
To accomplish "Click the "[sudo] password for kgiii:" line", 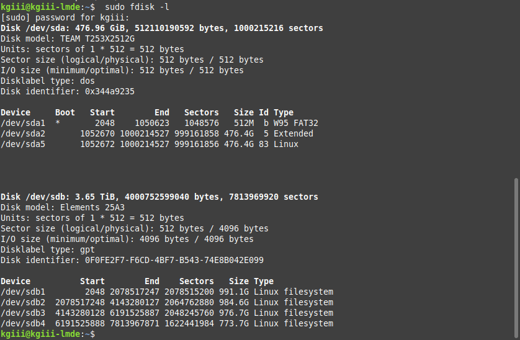I will (x=65, y=17).
